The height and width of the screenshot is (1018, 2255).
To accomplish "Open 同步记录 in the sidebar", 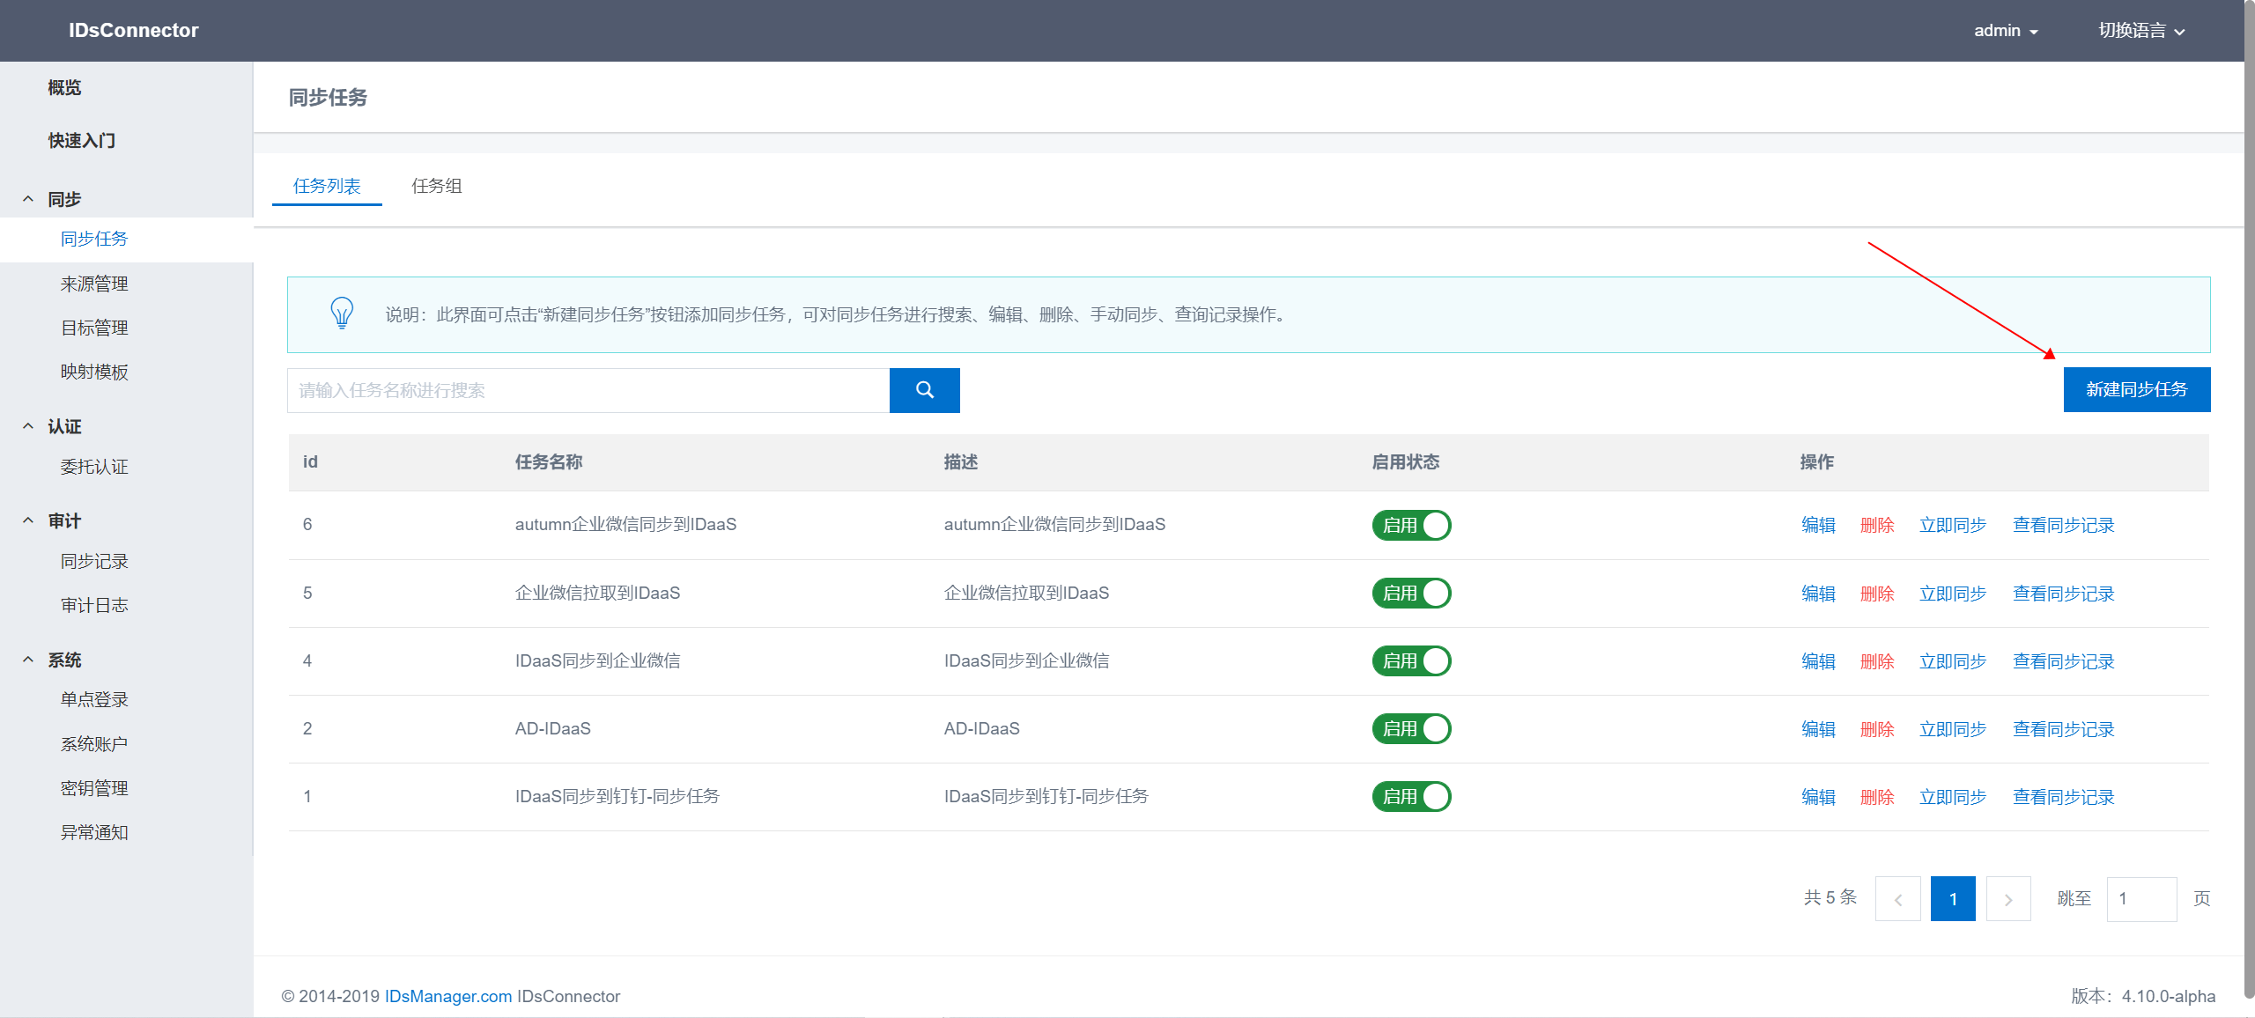I will tap(94, 561).
